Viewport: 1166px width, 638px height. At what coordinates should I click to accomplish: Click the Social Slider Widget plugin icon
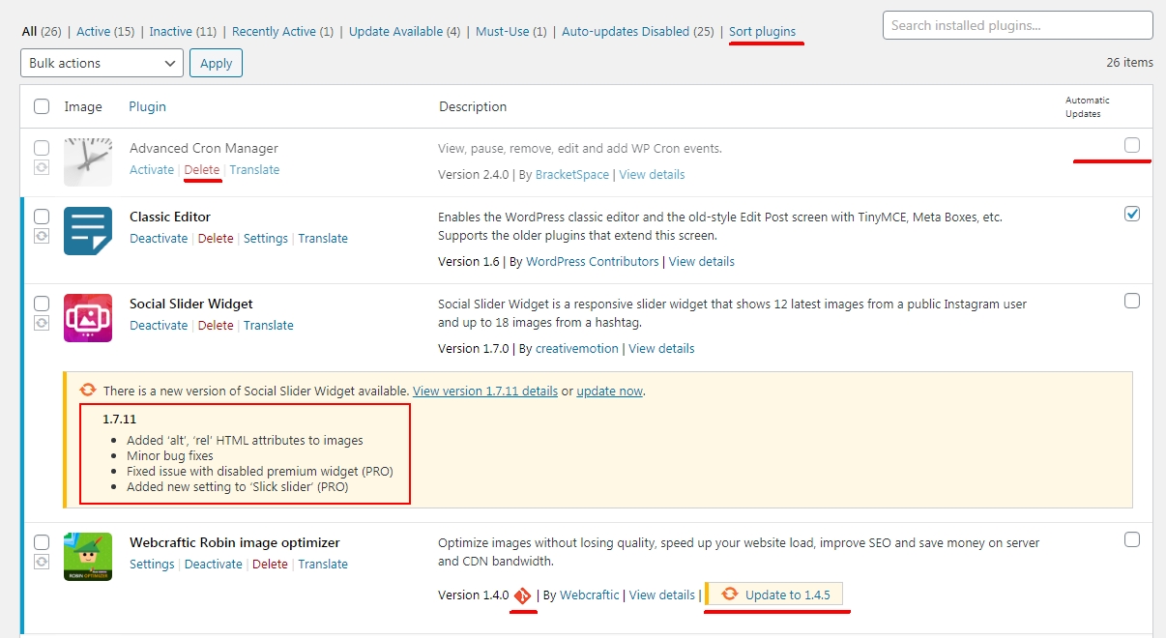click(x=88, y=318)
